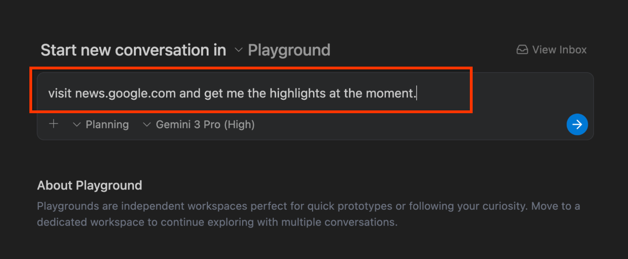Send the prompt with the blue arrow button
Screen dimensions: 628x259
(x=577, y=124)
